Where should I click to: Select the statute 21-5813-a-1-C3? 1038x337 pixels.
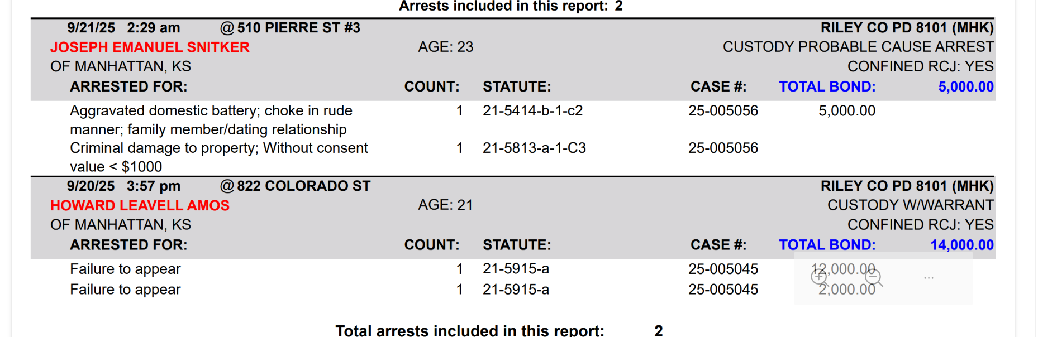(534, 148)
